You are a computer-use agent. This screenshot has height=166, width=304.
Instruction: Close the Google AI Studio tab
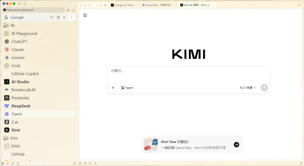138,5
